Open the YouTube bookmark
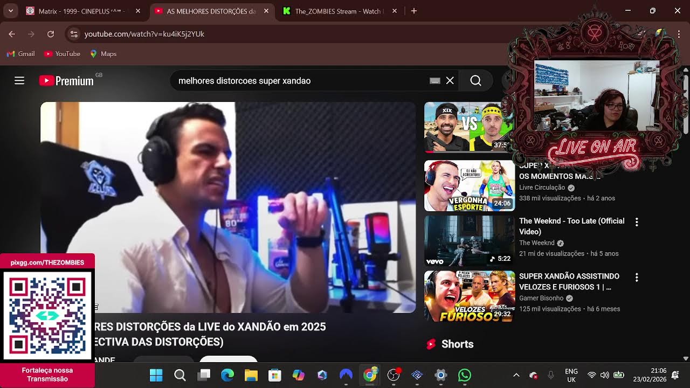The width and height of the screenshot is (690, 388). pos(63,54)
